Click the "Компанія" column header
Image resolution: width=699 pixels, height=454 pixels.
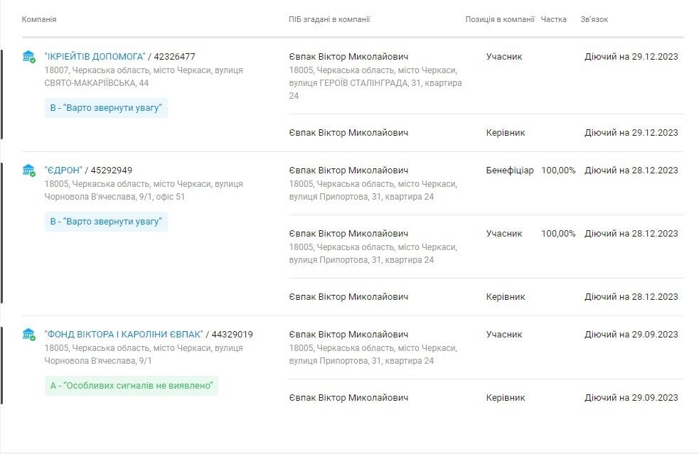39,19
